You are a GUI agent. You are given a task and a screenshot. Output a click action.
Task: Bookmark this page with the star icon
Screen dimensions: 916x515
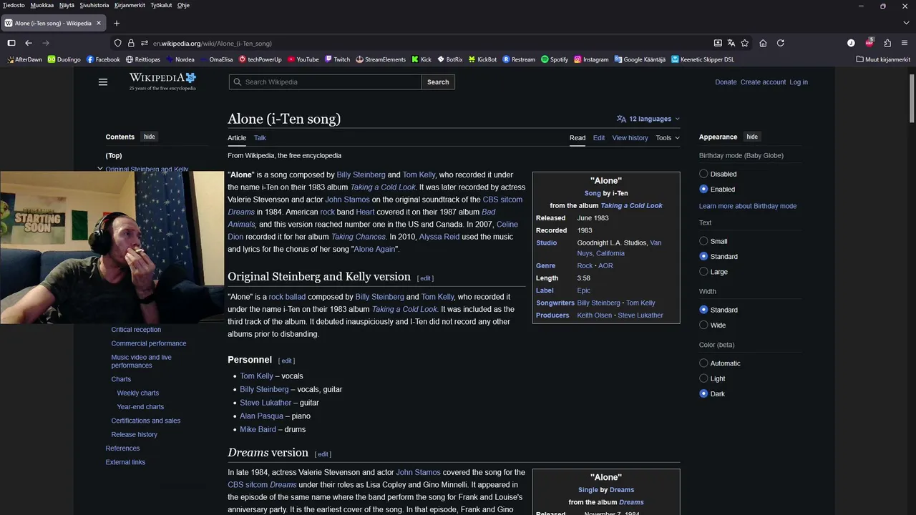[x=745, y=43]
